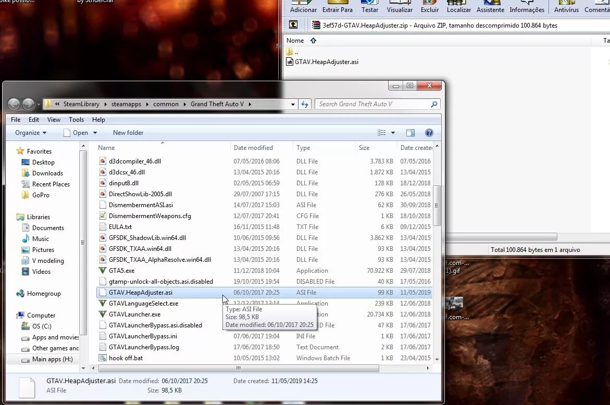
Task: Expand the Organize dropdown menu
Action: (x=31, y=133)
